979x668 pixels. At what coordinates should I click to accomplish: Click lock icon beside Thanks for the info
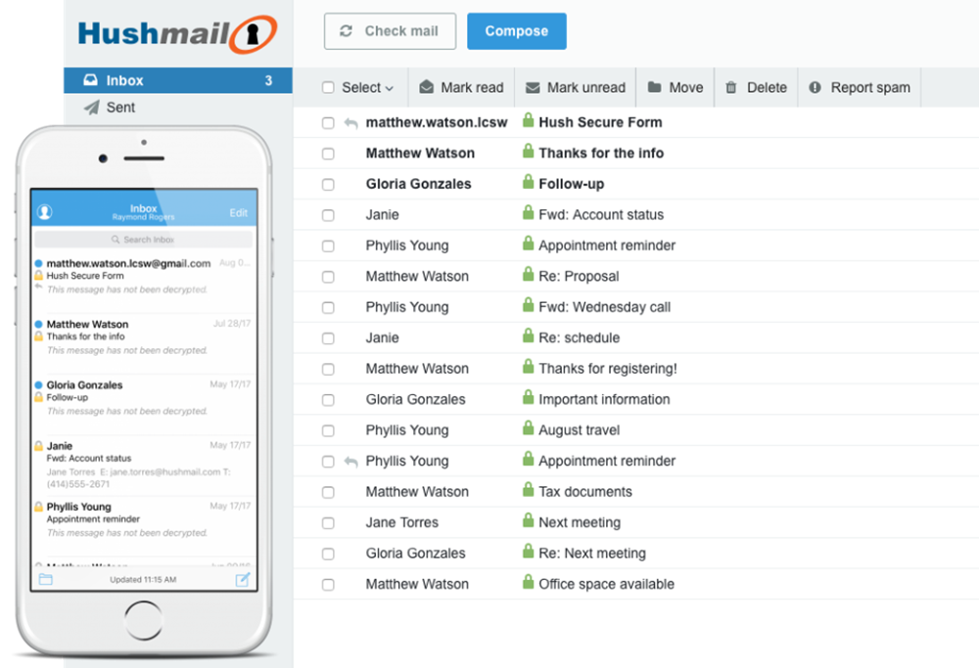[x=529, y=151]
